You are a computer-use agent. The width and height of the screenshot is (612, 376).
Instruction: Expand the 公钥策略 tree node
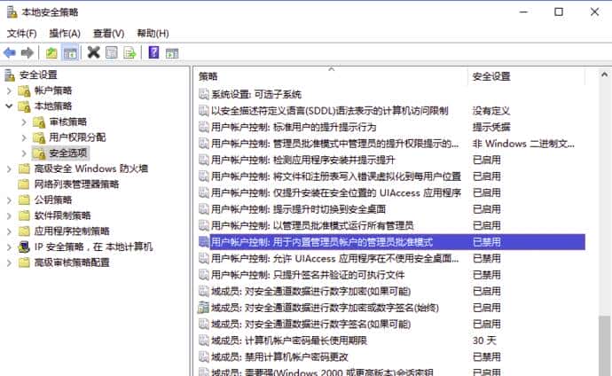pos(10,200)
